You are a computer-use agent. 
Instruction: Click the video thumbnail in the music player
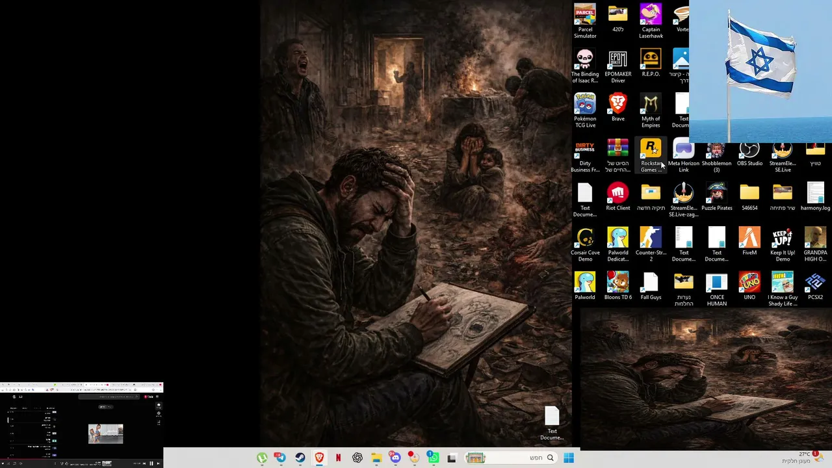[105, 434]
